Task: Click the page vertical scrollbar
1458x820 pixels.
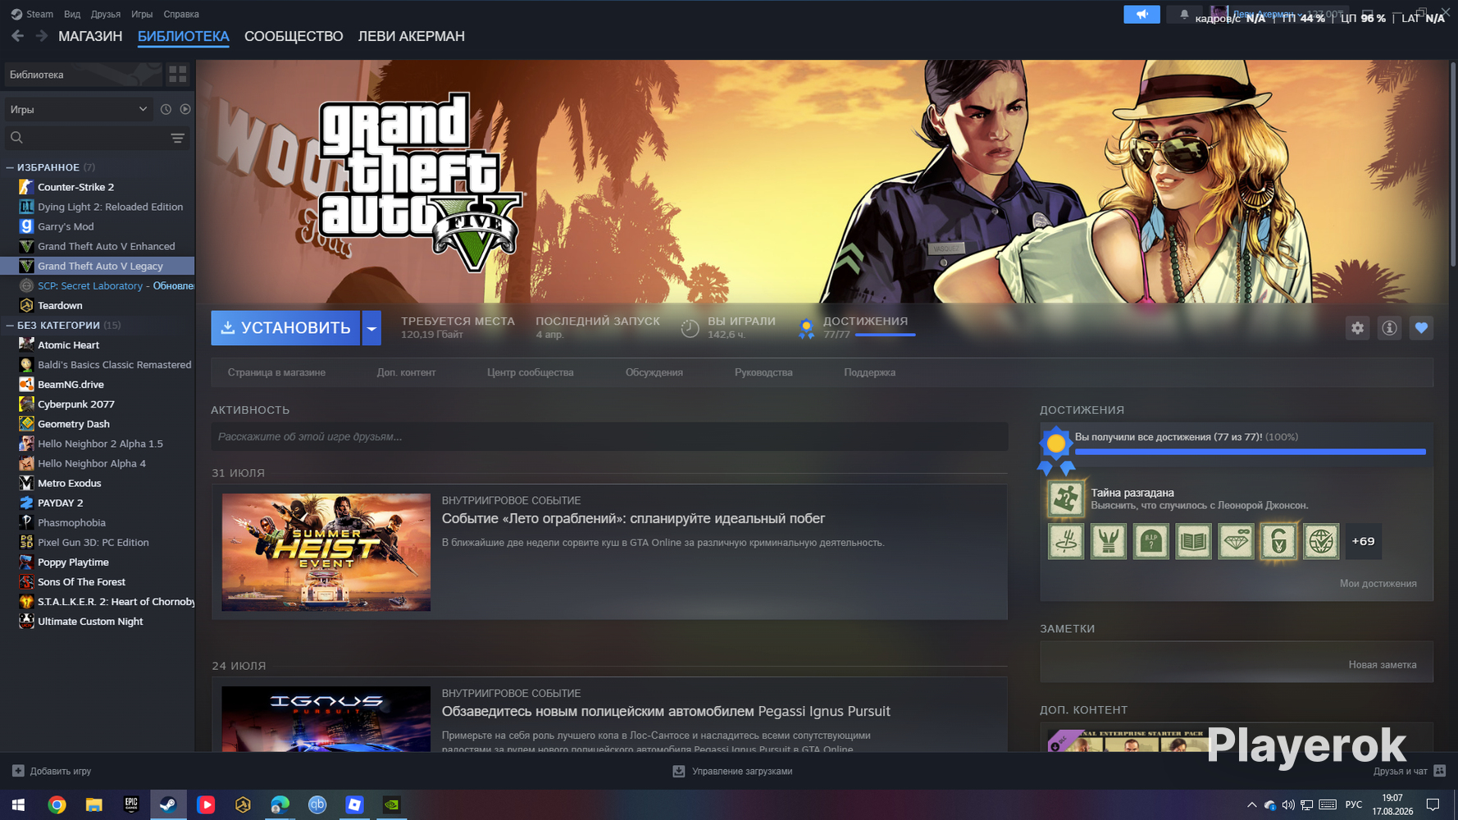Action: pyautogui.click(x=1452, y=164)
